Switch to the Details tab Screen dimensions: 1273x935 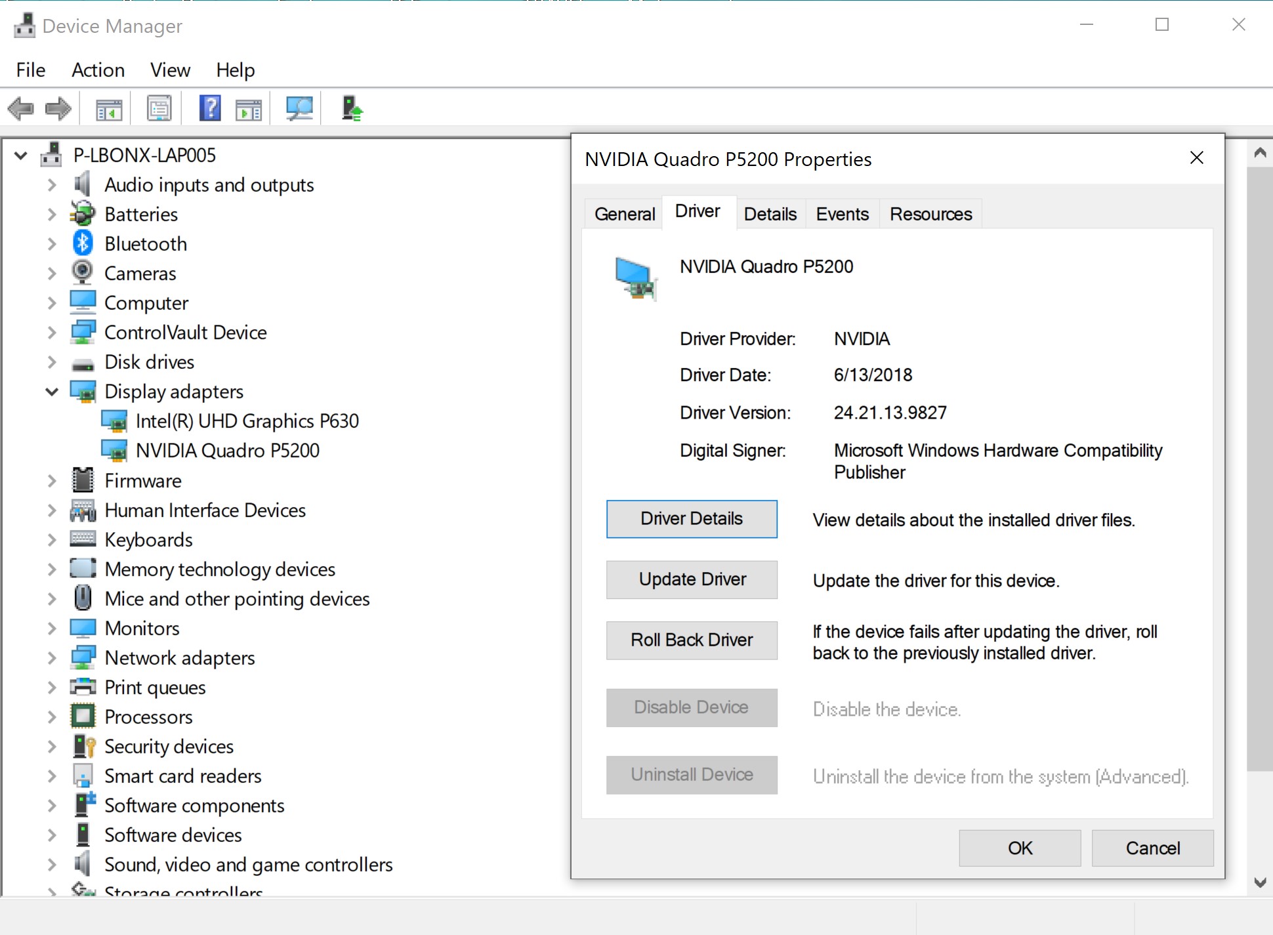(x=770, y=214)
